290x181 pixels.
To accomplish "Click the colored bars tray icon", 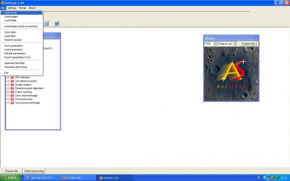I will [273, 178].
